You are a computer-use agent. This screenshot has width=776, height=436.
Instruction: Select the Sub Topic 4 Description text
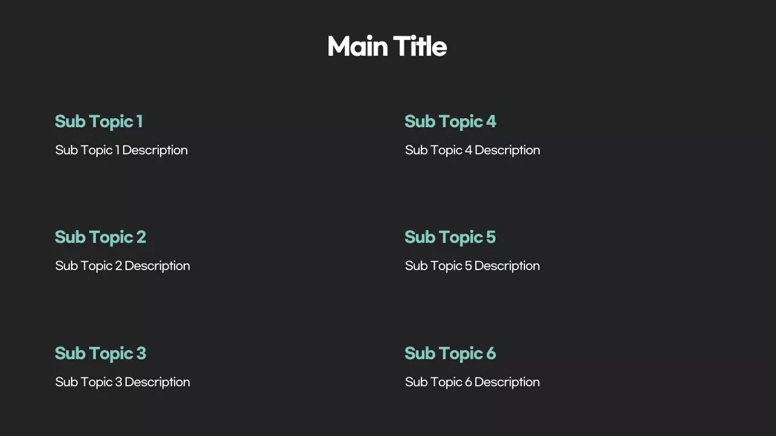point(472,150)
